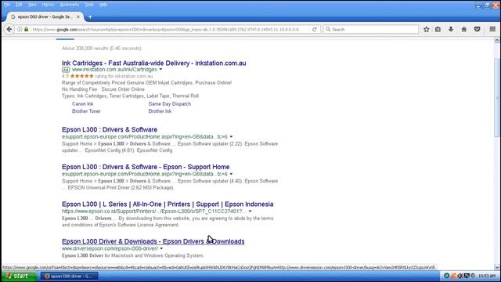Open the Firefox hamburger menu
Screen dimensions: 501x282
pyautogui.click(x=492, y=30)
